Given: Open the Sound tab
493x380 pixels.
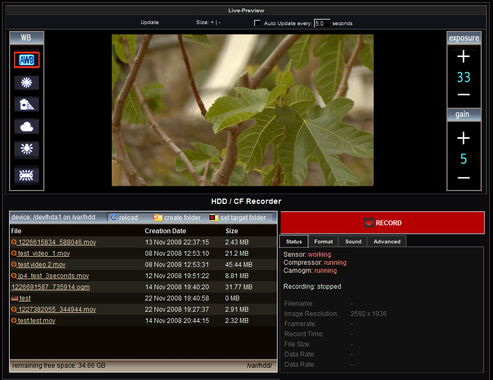Looking at the screenshot, I should [x=353, y=242].
